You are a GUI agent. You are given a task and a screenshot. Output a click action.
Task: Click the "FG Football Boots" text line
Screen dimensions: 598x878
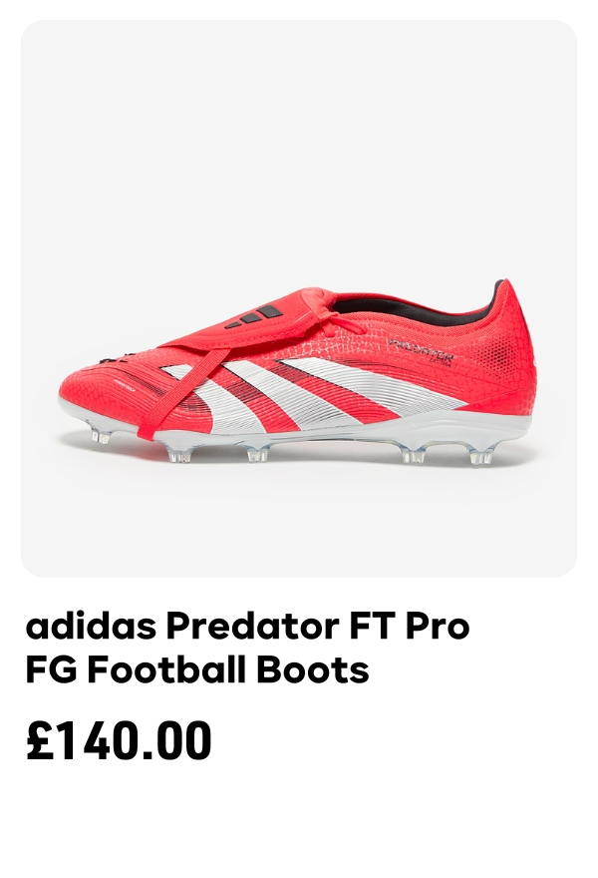pyautogui.click(x=197, y=669)
